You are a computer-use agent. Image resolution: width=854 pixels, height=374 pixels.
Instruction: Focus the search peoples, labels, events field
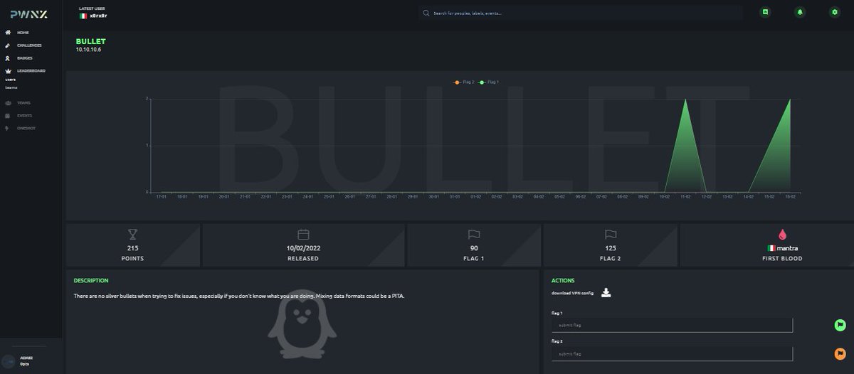[x=580, y=13]
